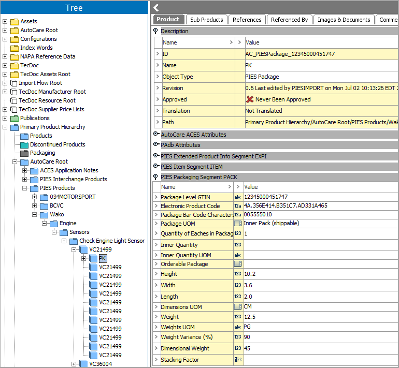Collapse the Description section

point(156,31)
